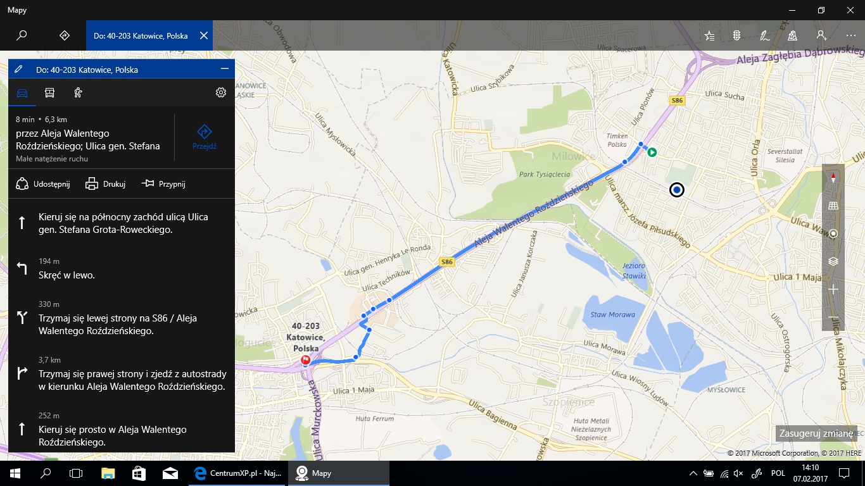Viewport: 865px width, 486px height.
Task: Open the map search magnifier
Action: [x=22, y=35]
